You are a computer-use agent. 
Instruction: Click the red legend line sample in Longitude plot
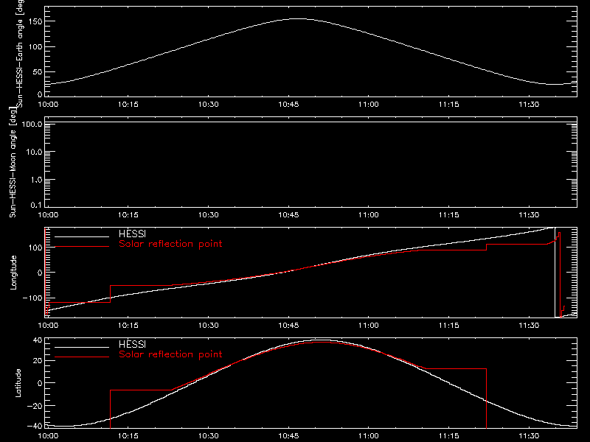(82, 247)
